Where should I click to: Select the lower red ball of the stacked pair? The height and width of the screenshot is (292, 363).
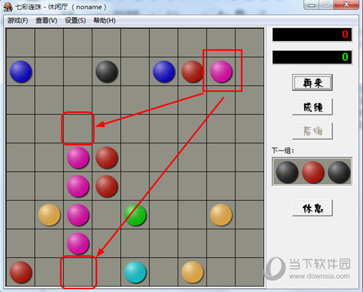[x=107, y=186]
